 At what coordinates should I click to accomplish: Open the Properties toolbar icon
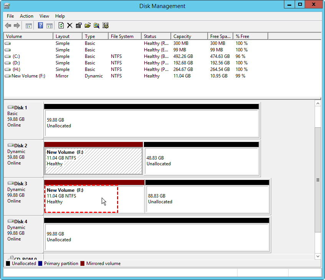(79, 25)
